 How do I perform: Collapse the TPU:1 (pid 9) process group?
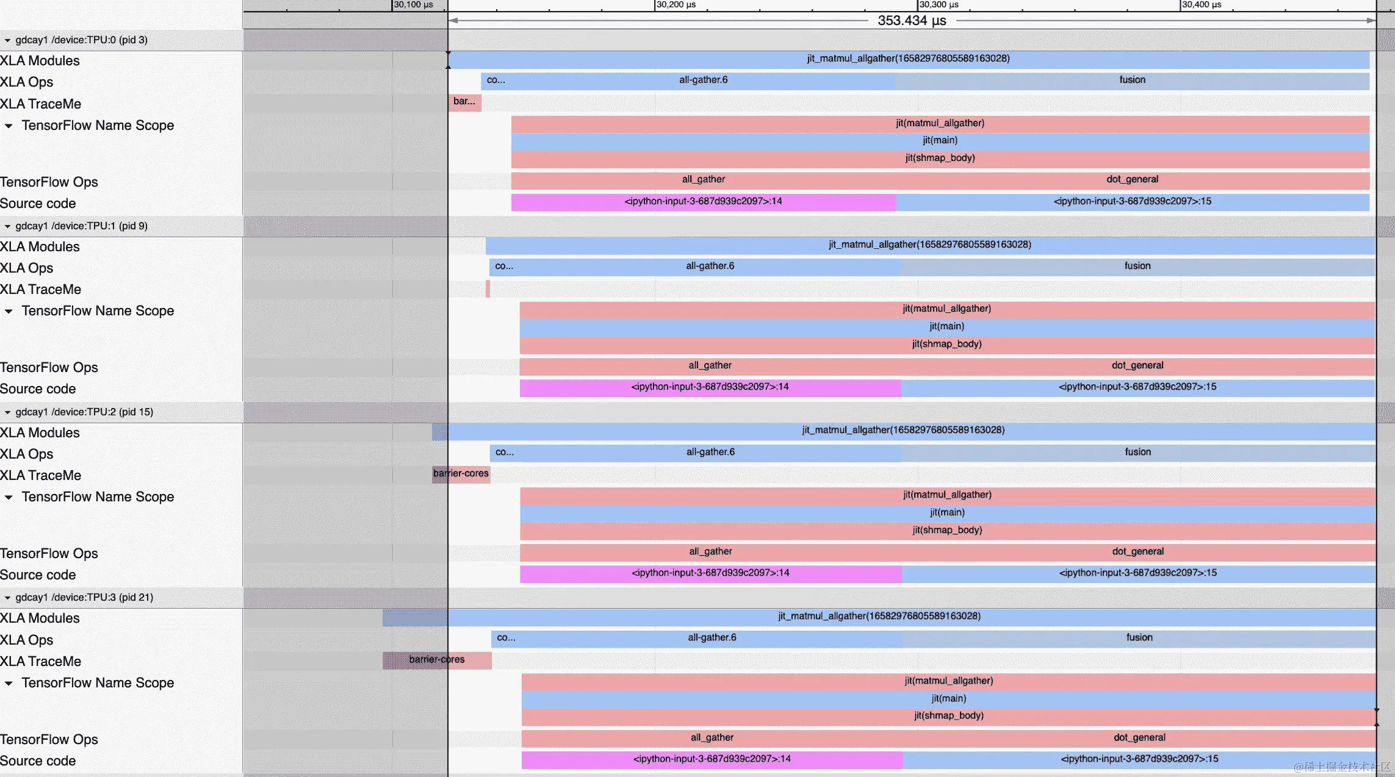coord(7,226)
